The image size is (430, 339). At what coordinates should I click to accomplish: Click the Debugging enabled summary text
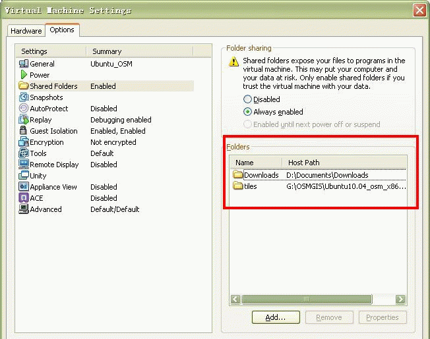coord(121,120)
